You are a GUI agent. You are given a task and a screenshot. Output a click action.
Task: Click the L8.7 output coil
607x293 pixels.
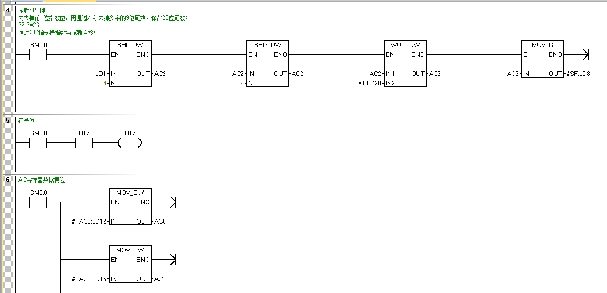click(x=130, y=143)
